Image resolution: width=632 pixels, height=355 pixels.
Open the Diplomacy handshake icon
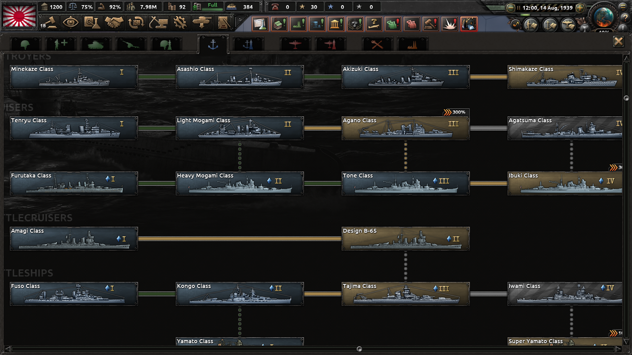coord(114,23)
